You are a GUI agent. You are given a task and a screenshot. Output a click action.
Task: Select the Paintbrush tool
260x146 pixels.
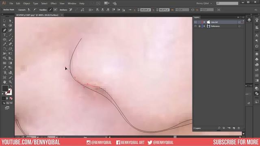pos(10,40)
